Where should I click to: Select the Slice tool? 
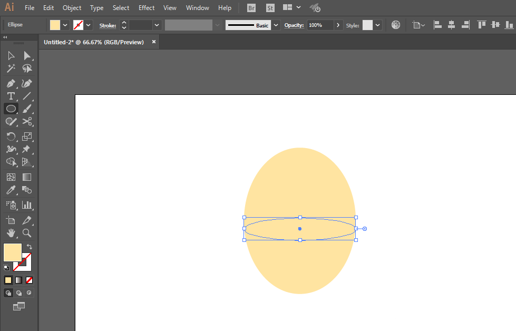[27, 220]
